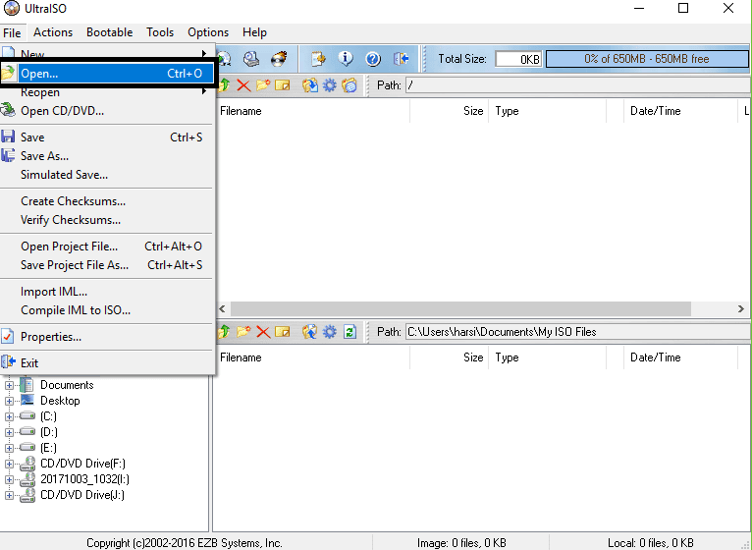Viewport: 752px width, 550px height.
Task: Select the Desktop label in the local tree
Action: 60,401
